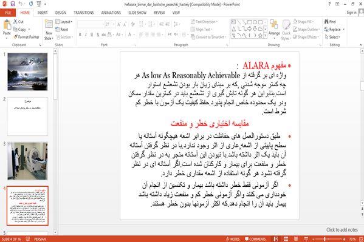Image resolution: width=364 pixels, height=242 pixels.
Task: Click Click to add notes area
Action: click(342, 230)
